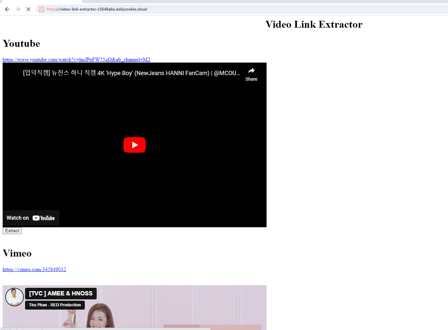The height and width of the screenshot is (330, 448).
Task: Click the Vimeo uploader avatar picture
Action: (x=15, y=297)
